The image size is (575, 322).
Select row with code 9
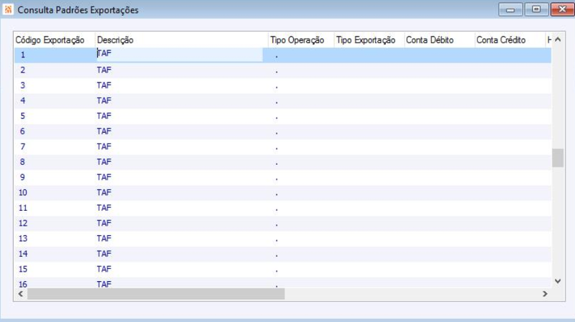[282, 178]
